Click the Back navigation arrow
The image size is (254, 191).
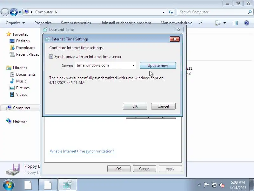point(5,12)
